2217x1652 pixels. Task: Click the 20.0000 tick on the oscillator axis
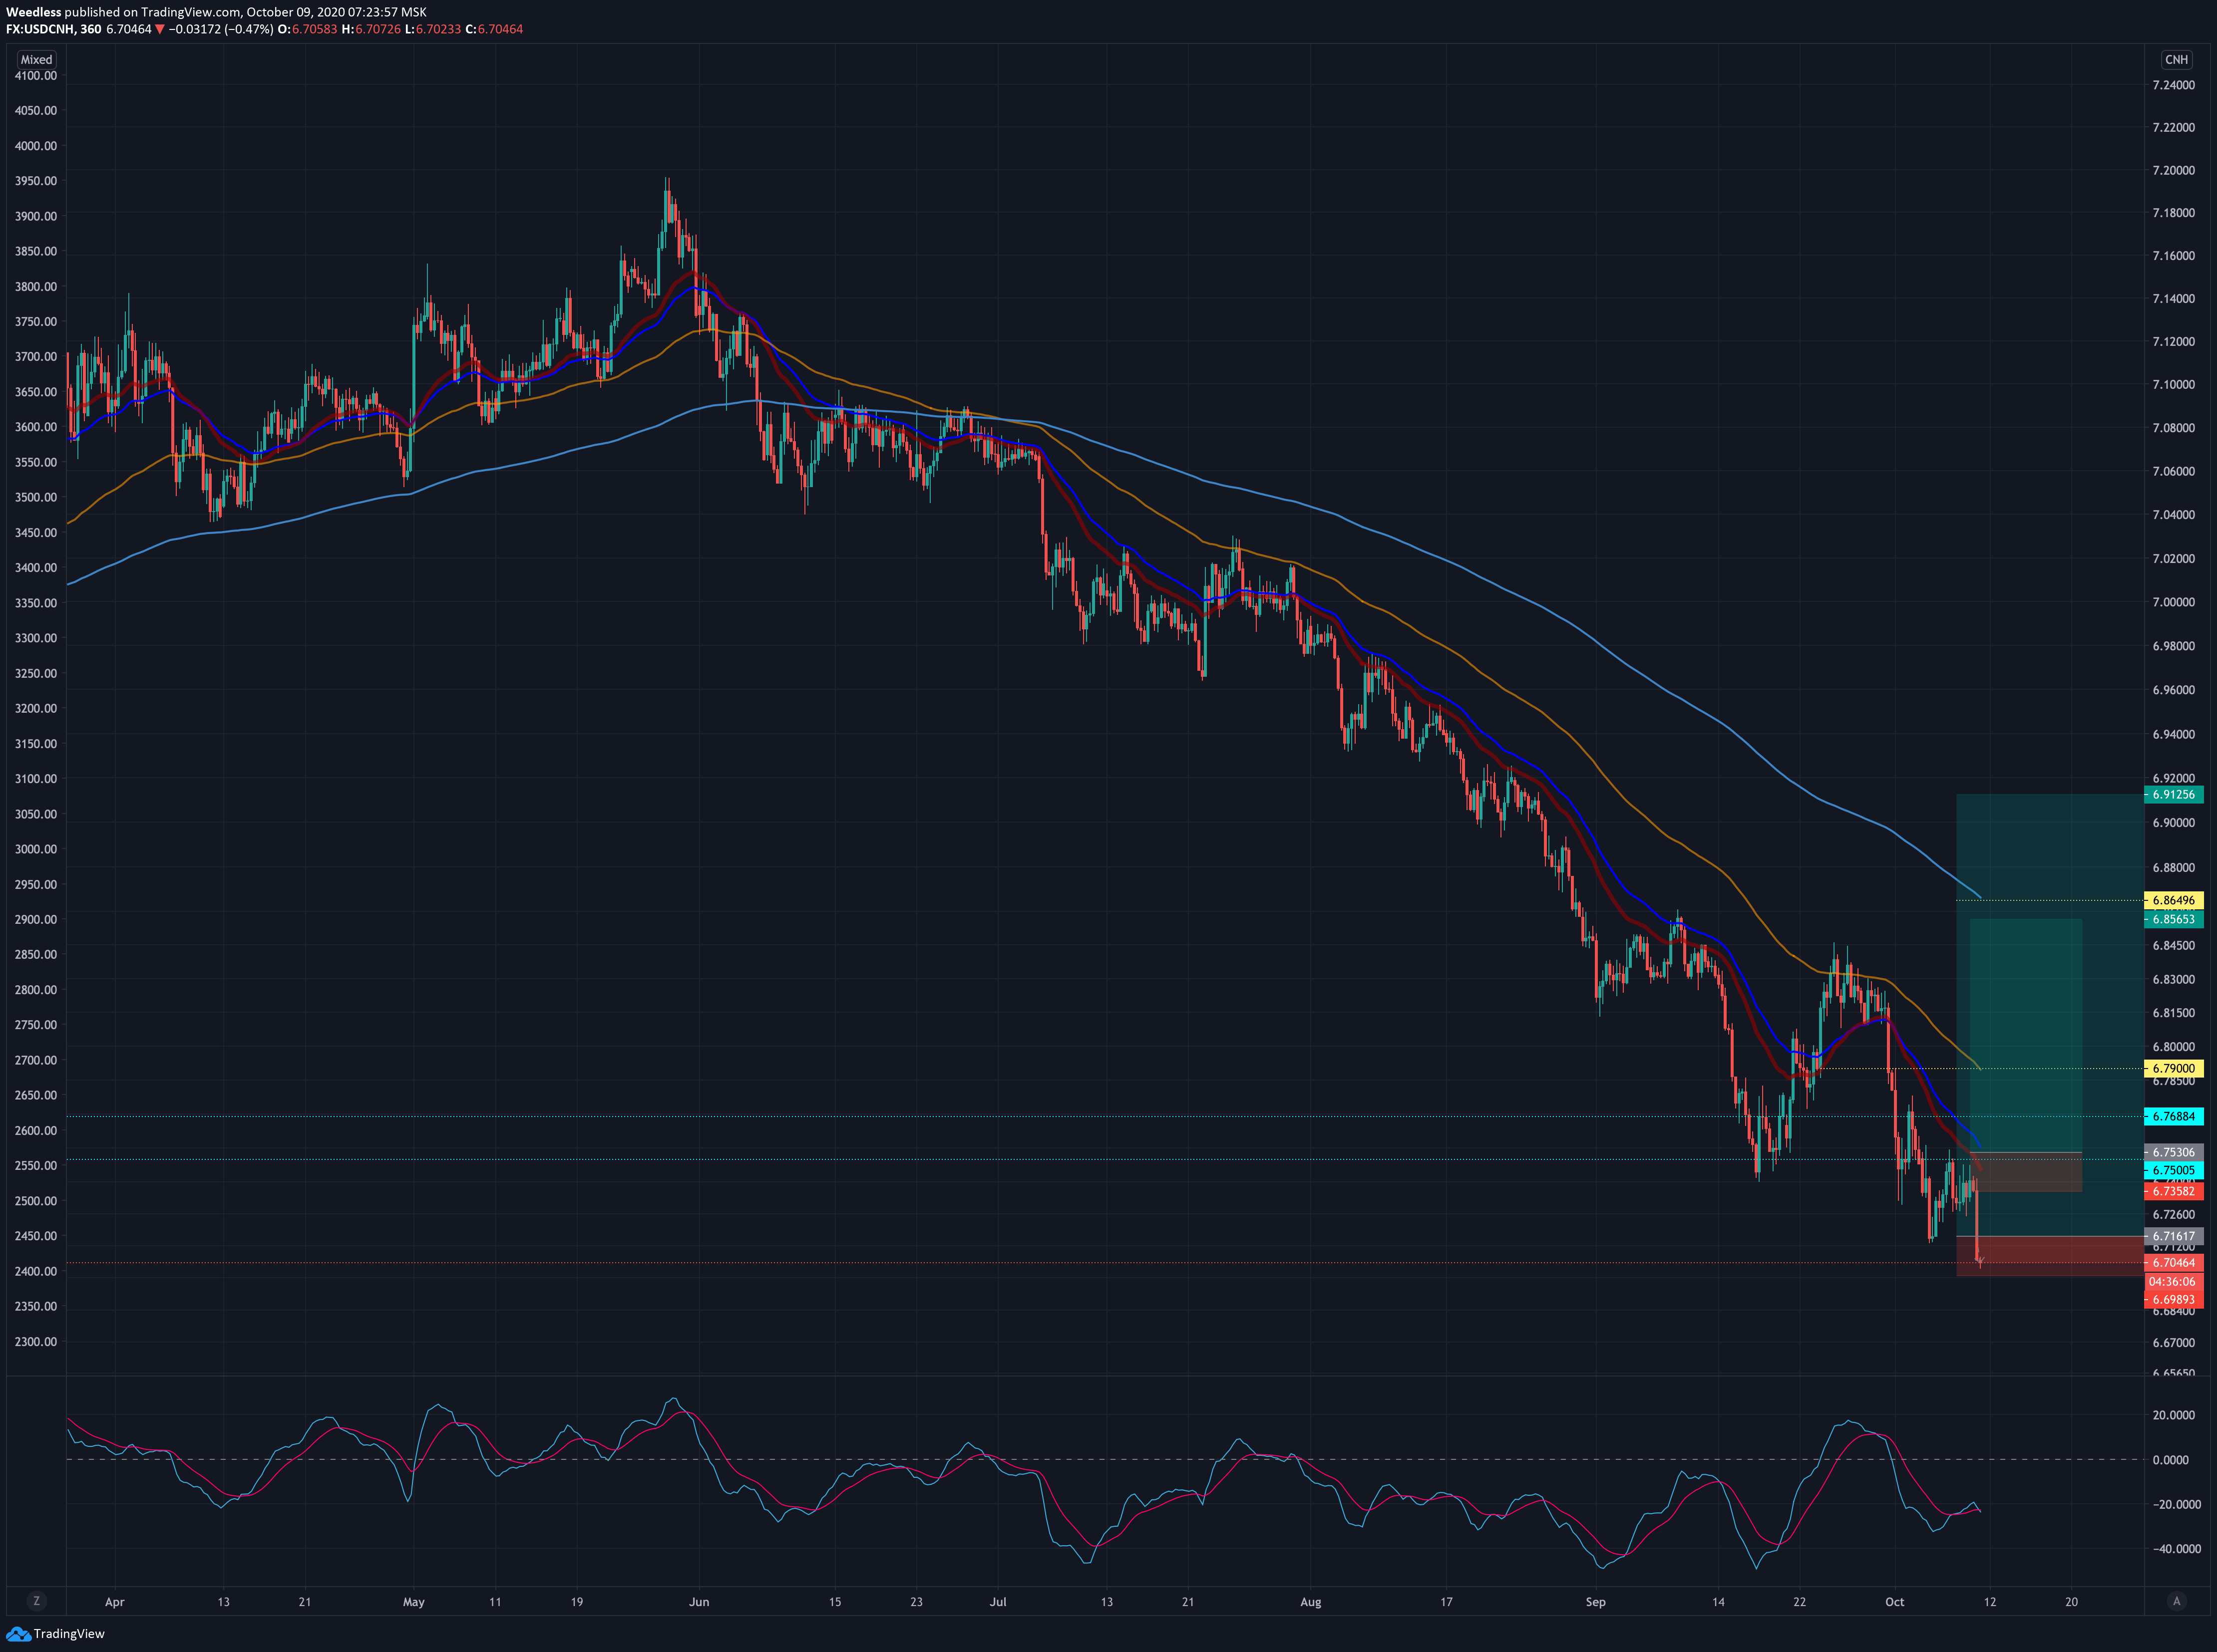(2174, 1415)
